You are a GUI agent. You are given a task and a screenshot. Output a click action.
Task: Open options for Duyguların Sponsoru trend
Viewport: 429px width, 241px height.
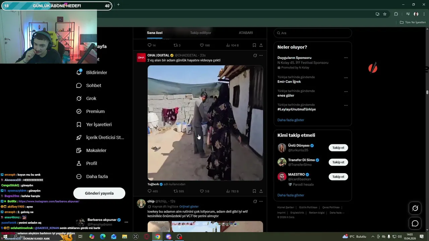pos(346,58)
